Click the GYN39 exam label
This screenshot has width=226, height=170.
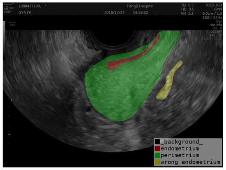(x=25, y=12)
